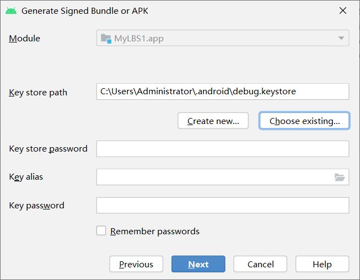Click the Module label text
This screenshot has height=280, width=360.
24,39
